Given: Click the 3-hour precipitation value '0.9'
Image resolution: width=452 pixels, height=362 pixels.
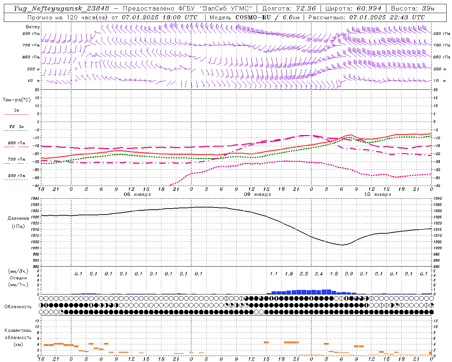Looking at the screenshot, I should [349, 274].
